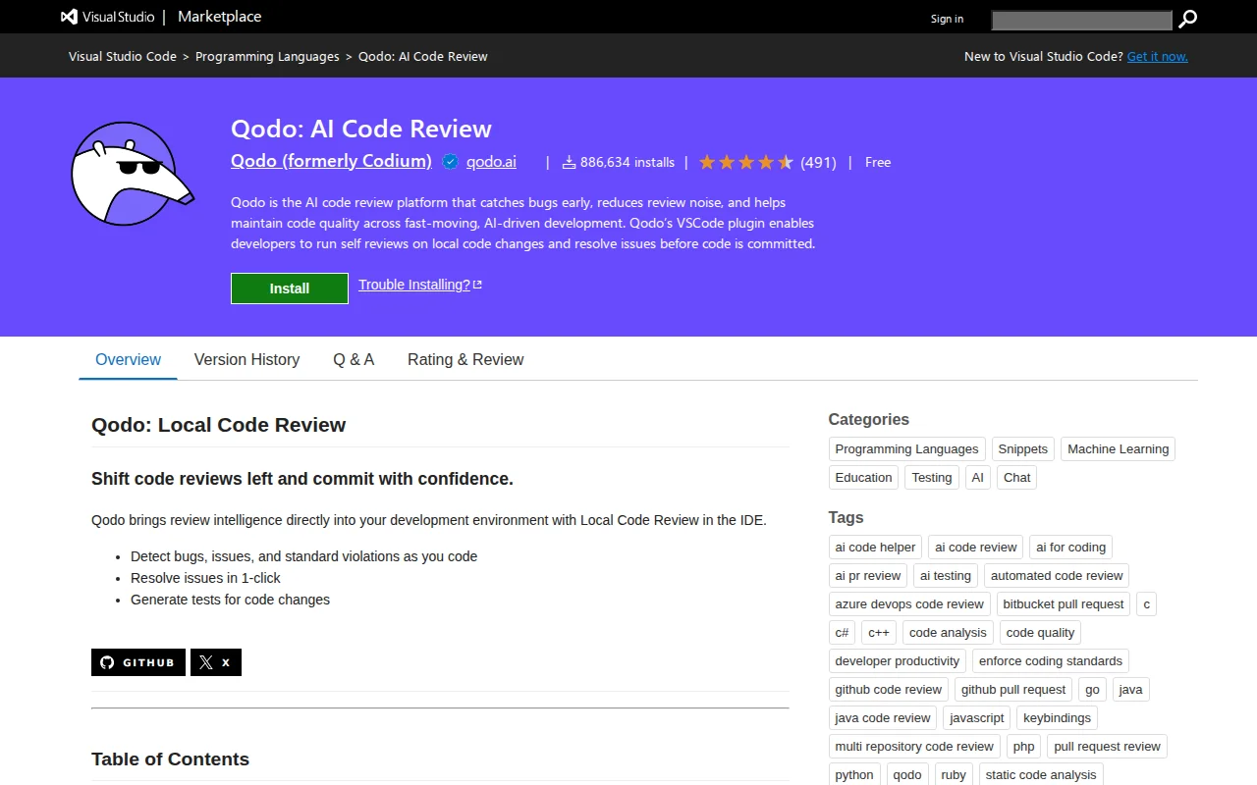Click the ai for coding tag
The height and width of the screenshot is (785, 1257).
point(1071,548)
